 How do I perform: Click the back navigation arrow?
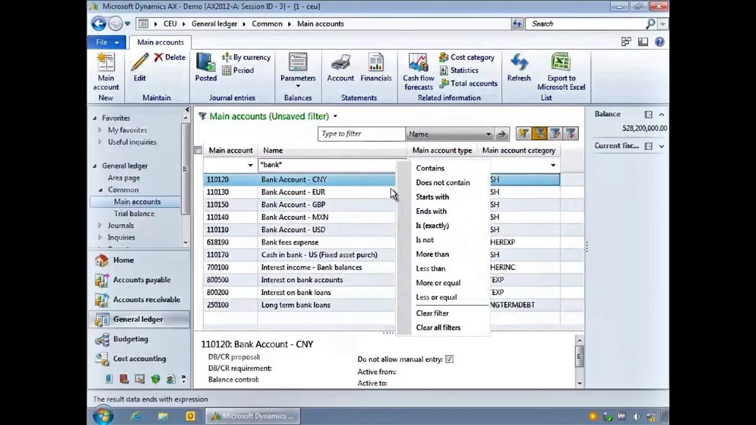point(99,24)
